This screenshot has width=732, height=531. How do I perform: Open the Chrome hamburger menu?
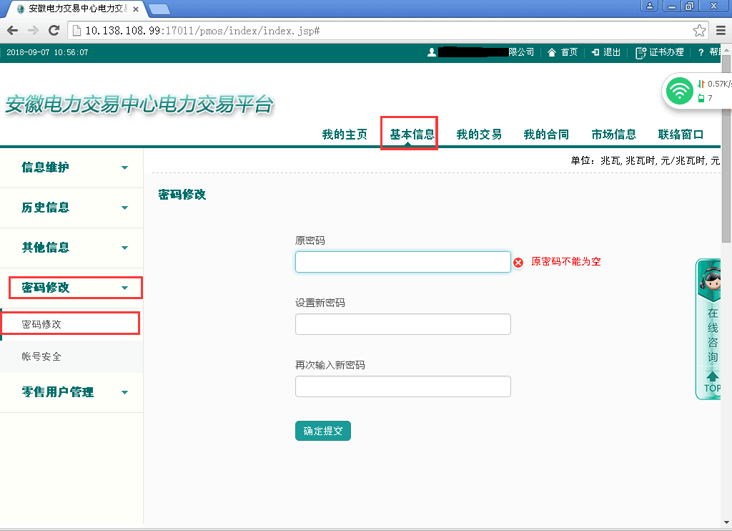pos(721,31)
